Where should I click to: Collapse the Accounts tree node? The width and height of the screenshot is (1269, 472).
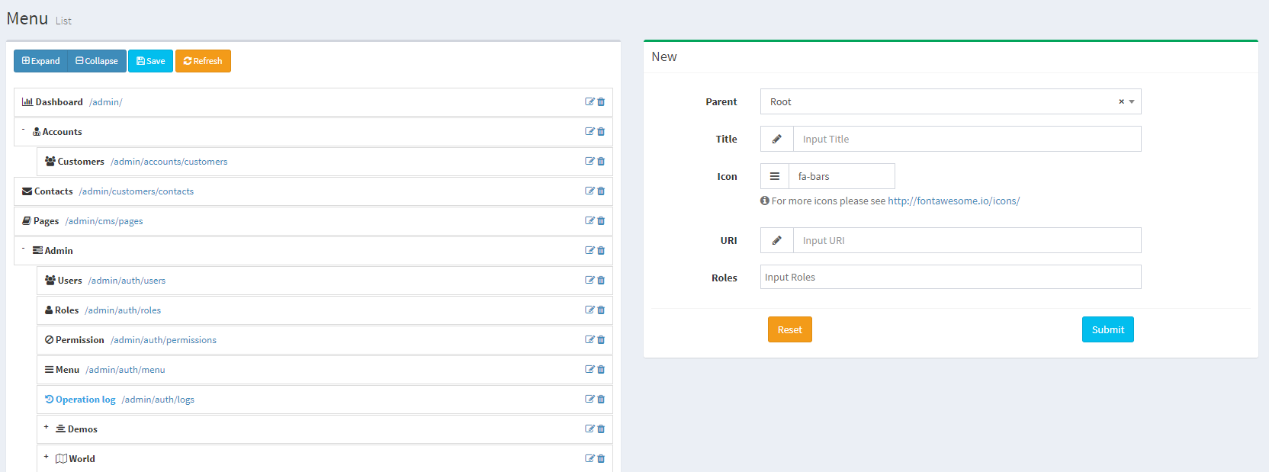[23, 130]
